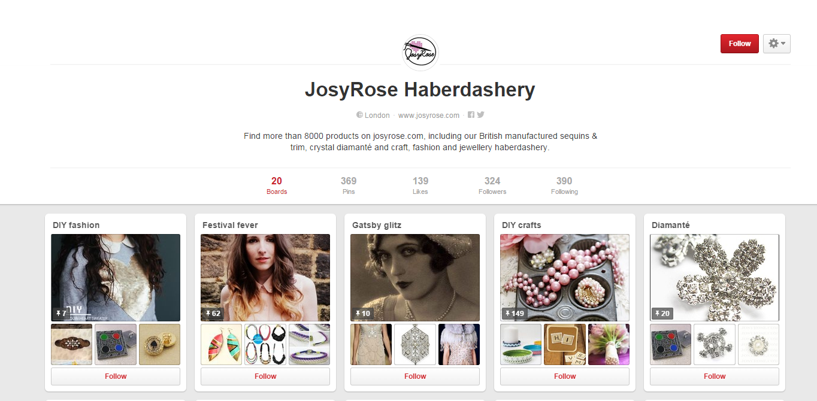Image resolution: width=817 pixels, height=401 pixels.
Task: Click the pin count badge on Gatsby glitz
Action: pyautogui.click(x=363, y=314)
